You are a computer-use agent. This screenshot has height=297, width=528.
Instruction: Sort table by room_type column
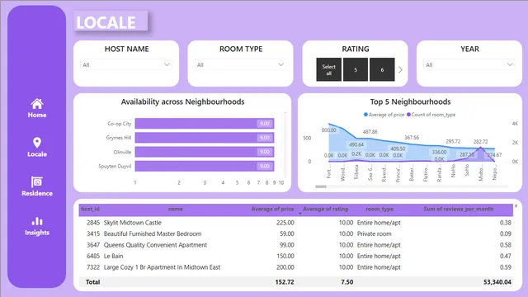(379, 209)
